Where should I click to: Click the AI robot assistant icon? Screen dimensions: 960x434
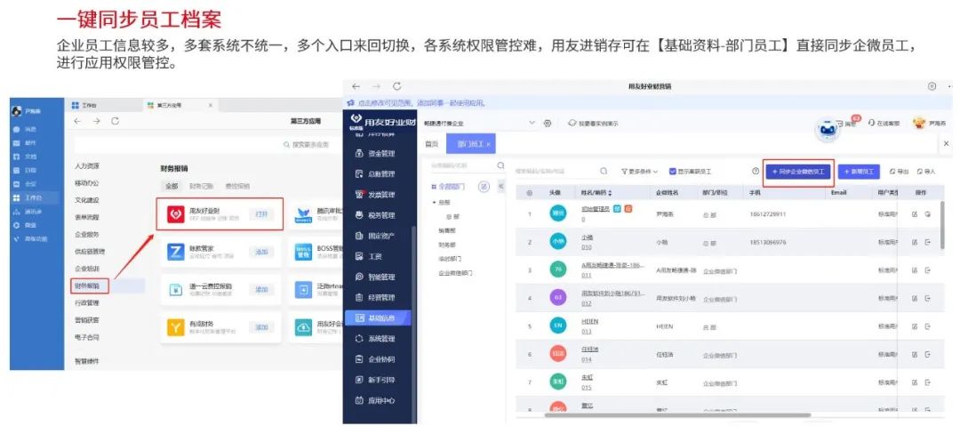tap(828, 128)
